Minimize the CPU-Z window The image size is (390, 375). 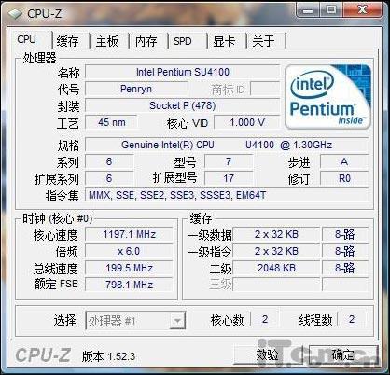308,10
